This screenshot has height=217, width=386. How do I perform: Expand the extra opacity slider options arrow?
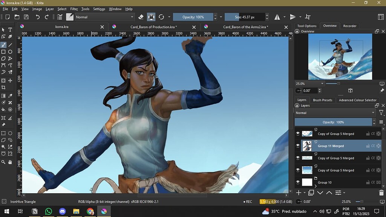221,17
